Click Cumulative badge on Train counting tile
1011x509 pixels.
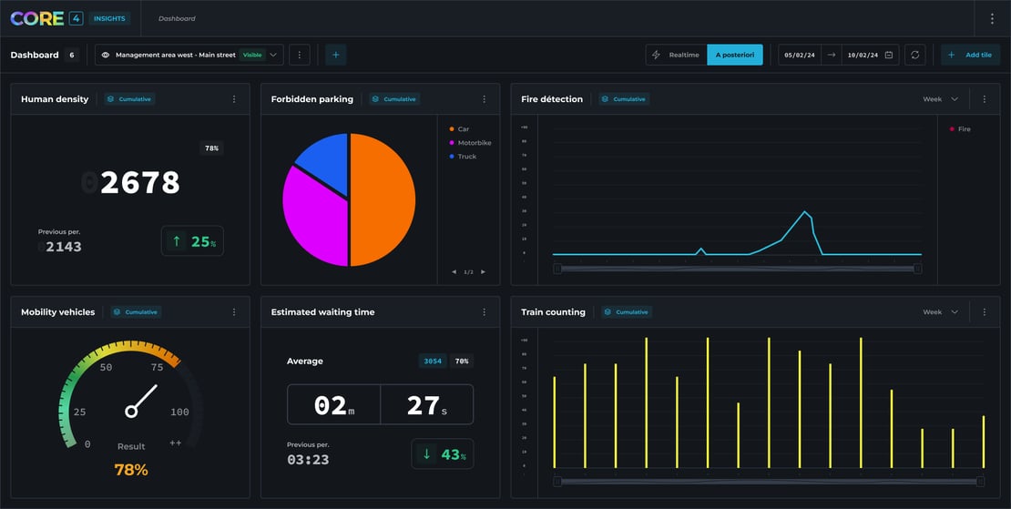[x=627, y=311]
